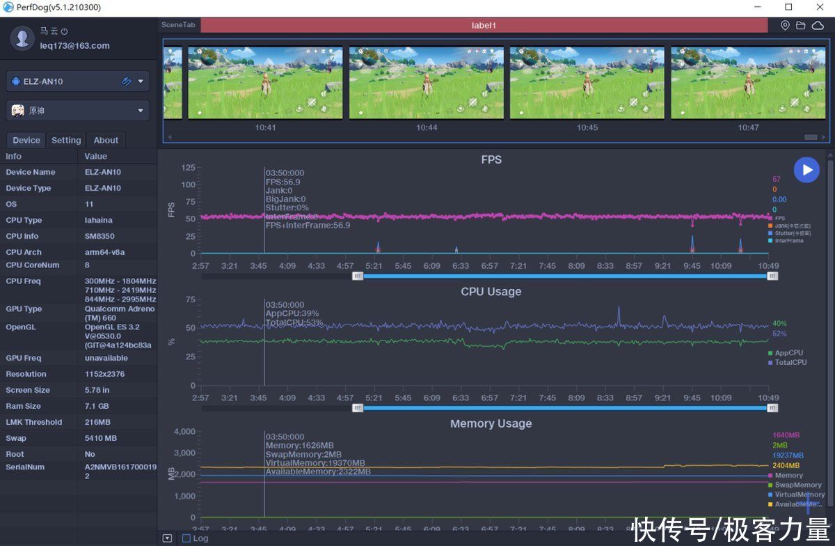
Task: Switch to the Device tab
Action: (26, 140)
